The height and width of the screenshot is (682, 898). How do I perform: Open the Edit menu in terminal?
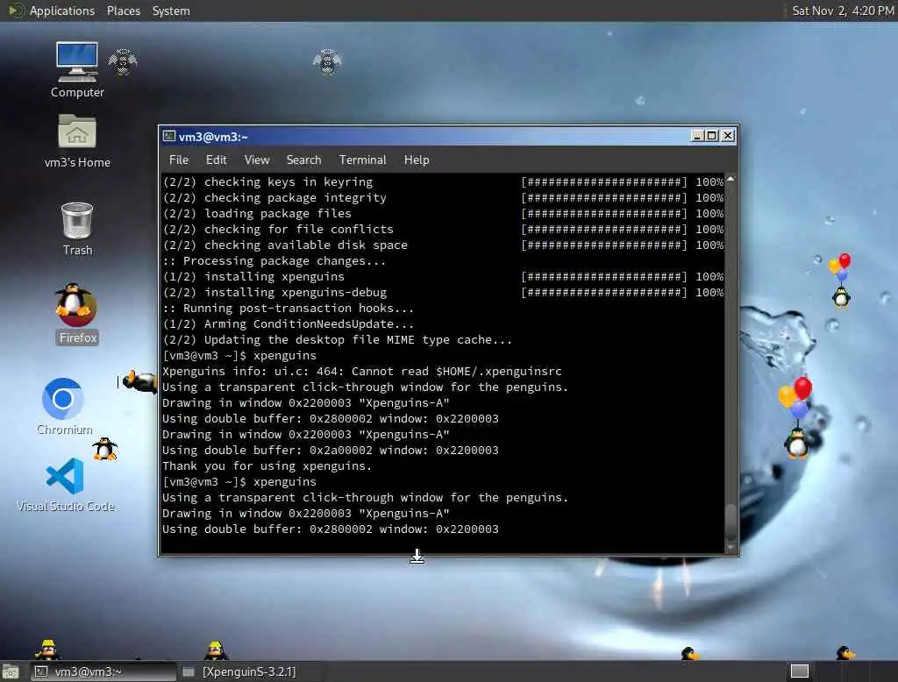click(217, 160)
